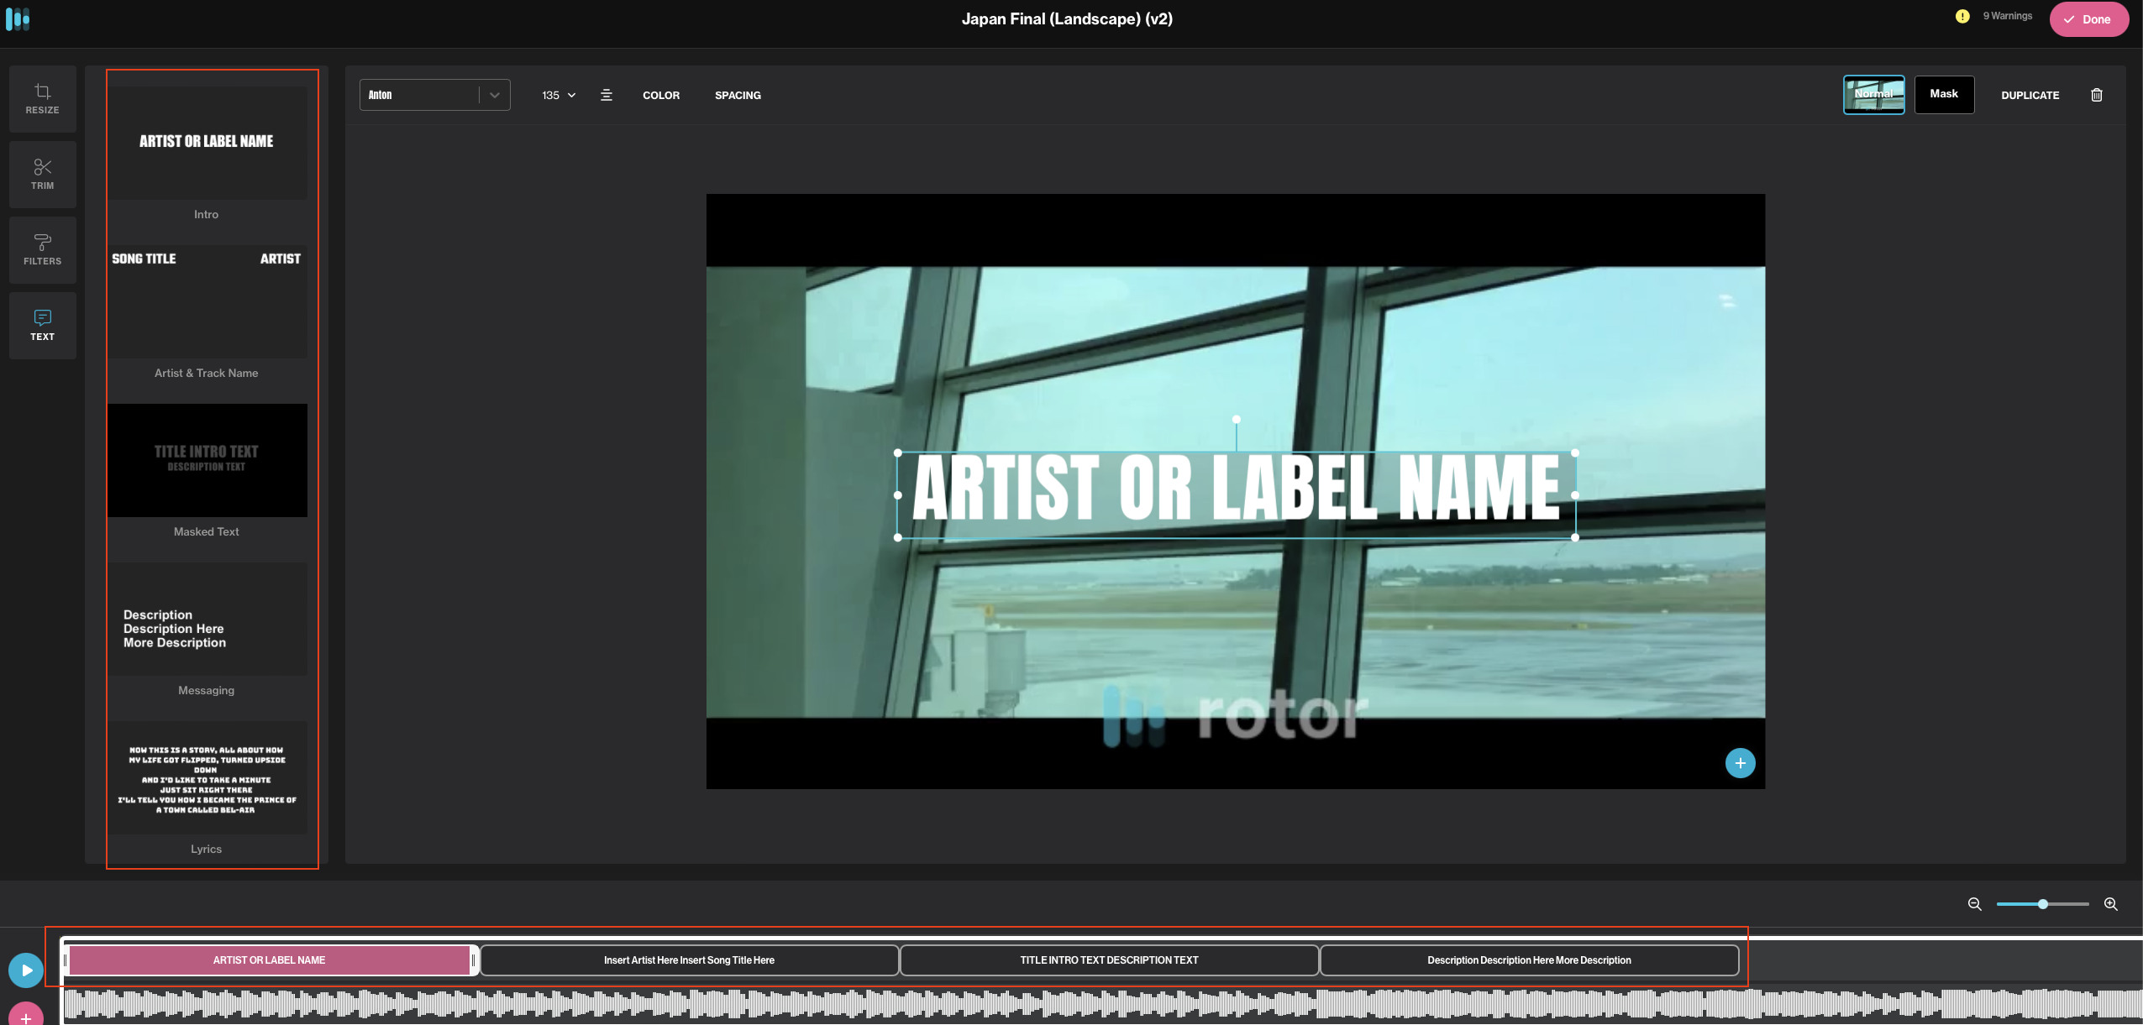Screen dimensions: 2143x1025
Task: Click the yellow warnings indicator icon
Action: pyautogui.click(x=1962, y=16)
